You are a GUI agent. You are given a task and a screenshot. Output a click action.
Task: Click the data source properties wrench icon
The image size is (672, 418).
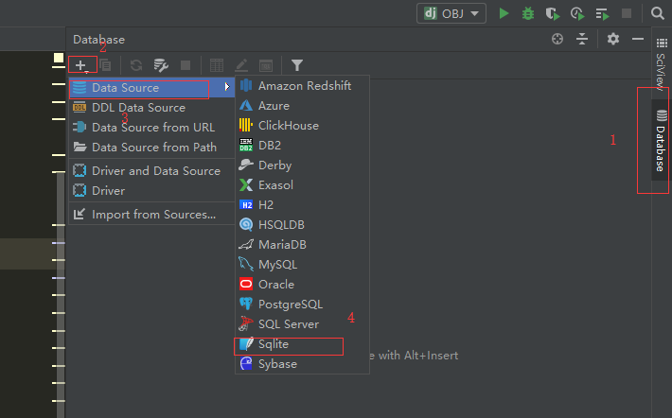161,65
